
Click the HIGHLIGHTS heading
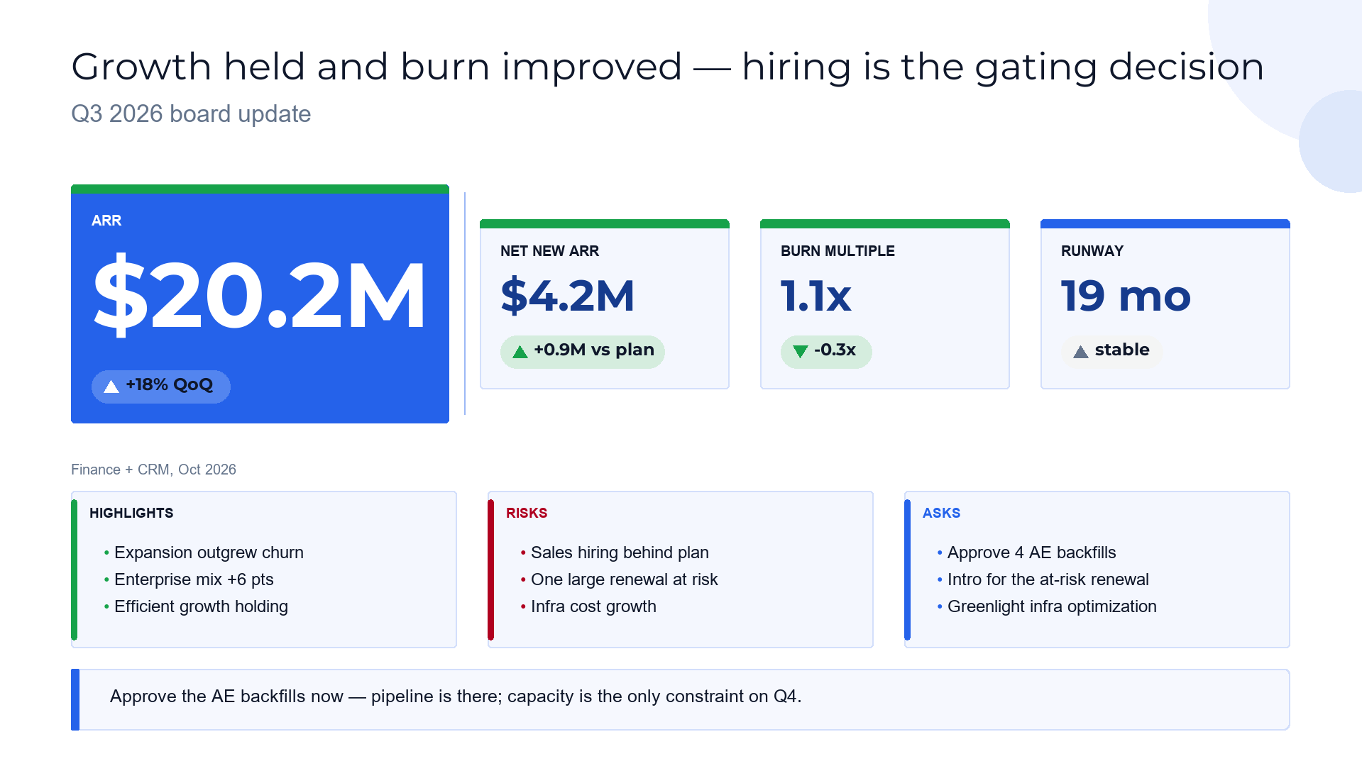pos(131,514)
